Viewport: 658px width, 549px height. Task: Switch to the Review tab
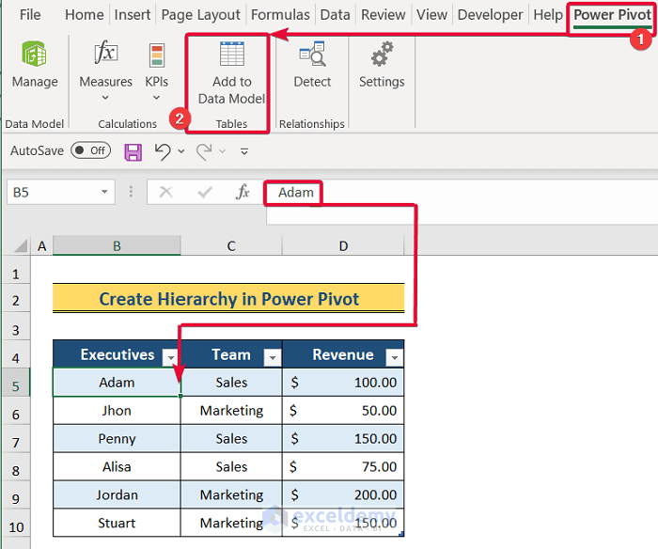point(384,15)
